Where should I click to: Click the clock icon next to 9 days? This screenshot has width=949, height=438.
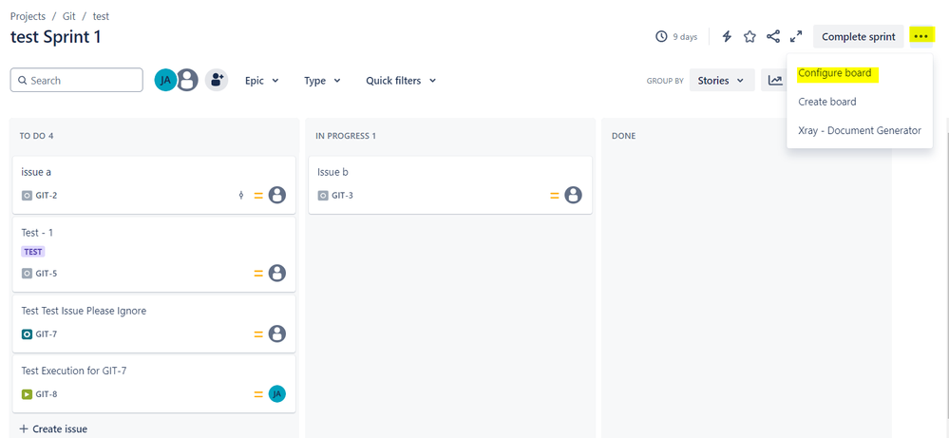pos(661,37)
